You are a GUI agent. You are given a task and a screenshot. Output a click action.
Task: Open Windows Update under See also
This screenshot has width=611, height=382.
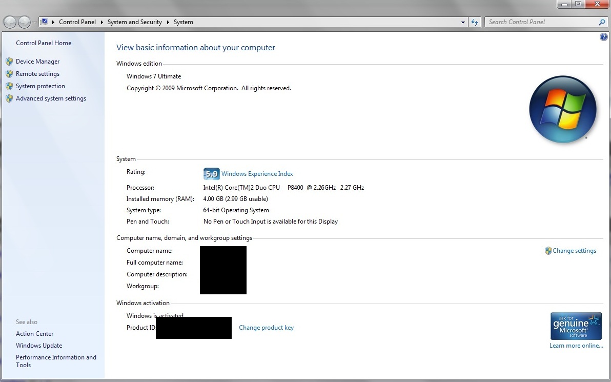coord(39,346)
